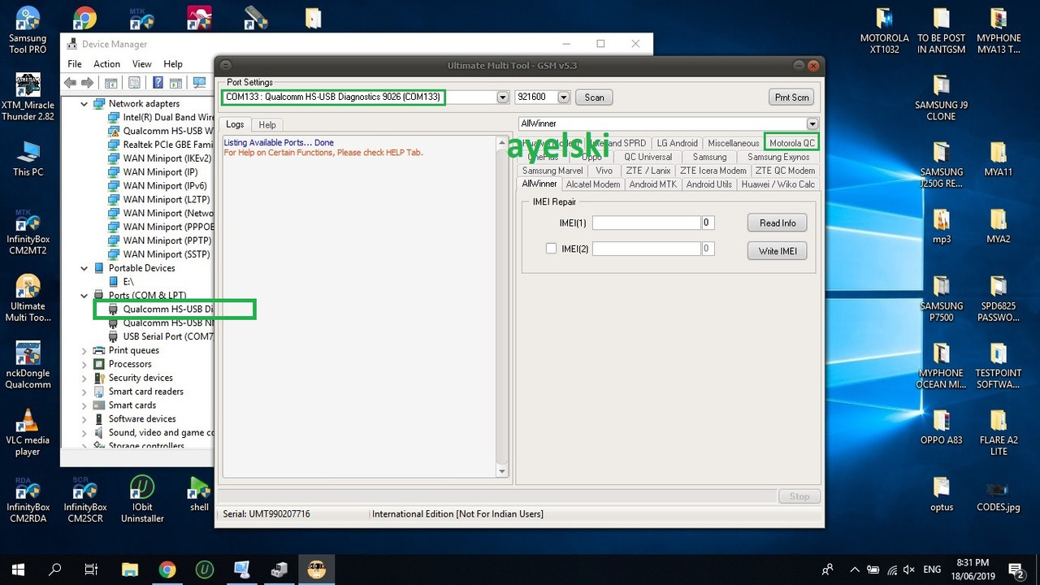Select the This PC desktop icon
The width and height of the screenshot is (1040, 585).
pos(28,159)
